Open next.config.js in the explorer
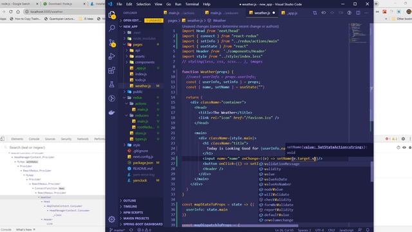The image size is (412, 232). tap(143, 157)
